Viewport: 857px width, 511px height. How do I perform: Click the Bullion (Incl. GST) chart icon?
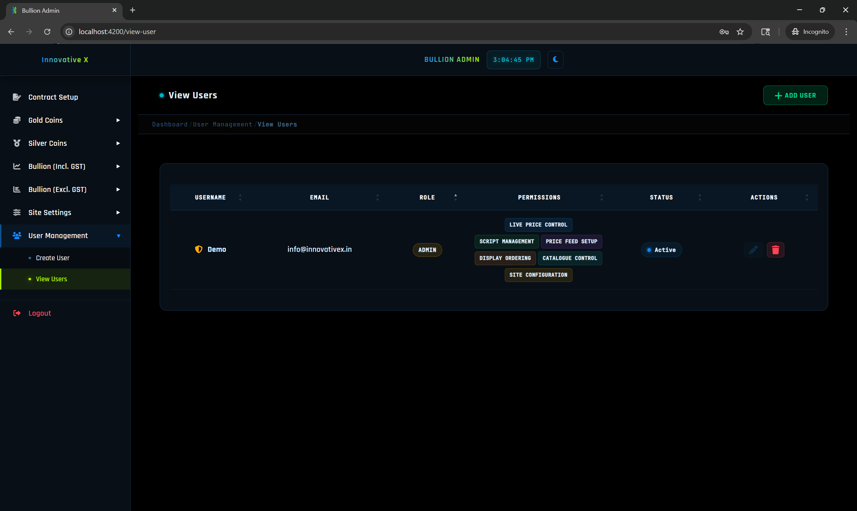pyautogui.click(x=16, y=166)
